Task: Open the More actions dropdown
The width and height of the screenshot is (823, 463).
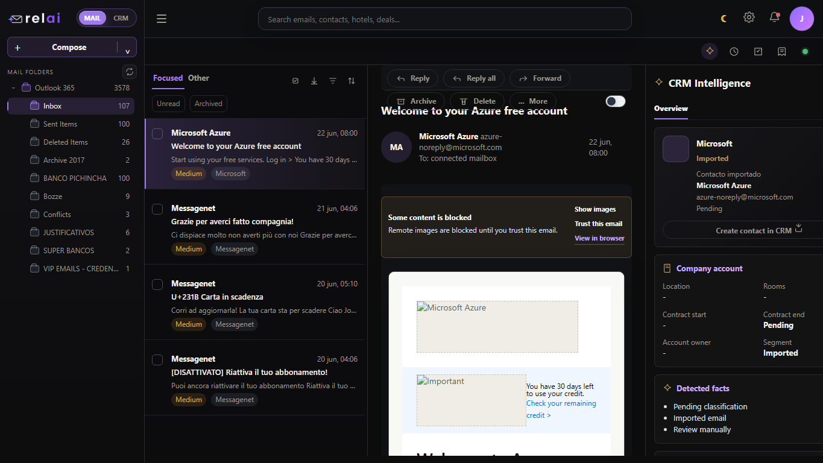Action: (x=533, y=101)
